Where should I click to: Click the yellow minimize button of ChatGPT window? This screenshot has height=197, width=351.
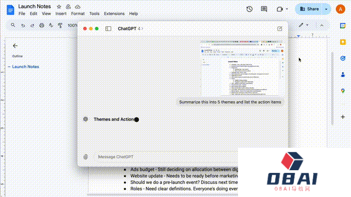click(x=90, y=28)
